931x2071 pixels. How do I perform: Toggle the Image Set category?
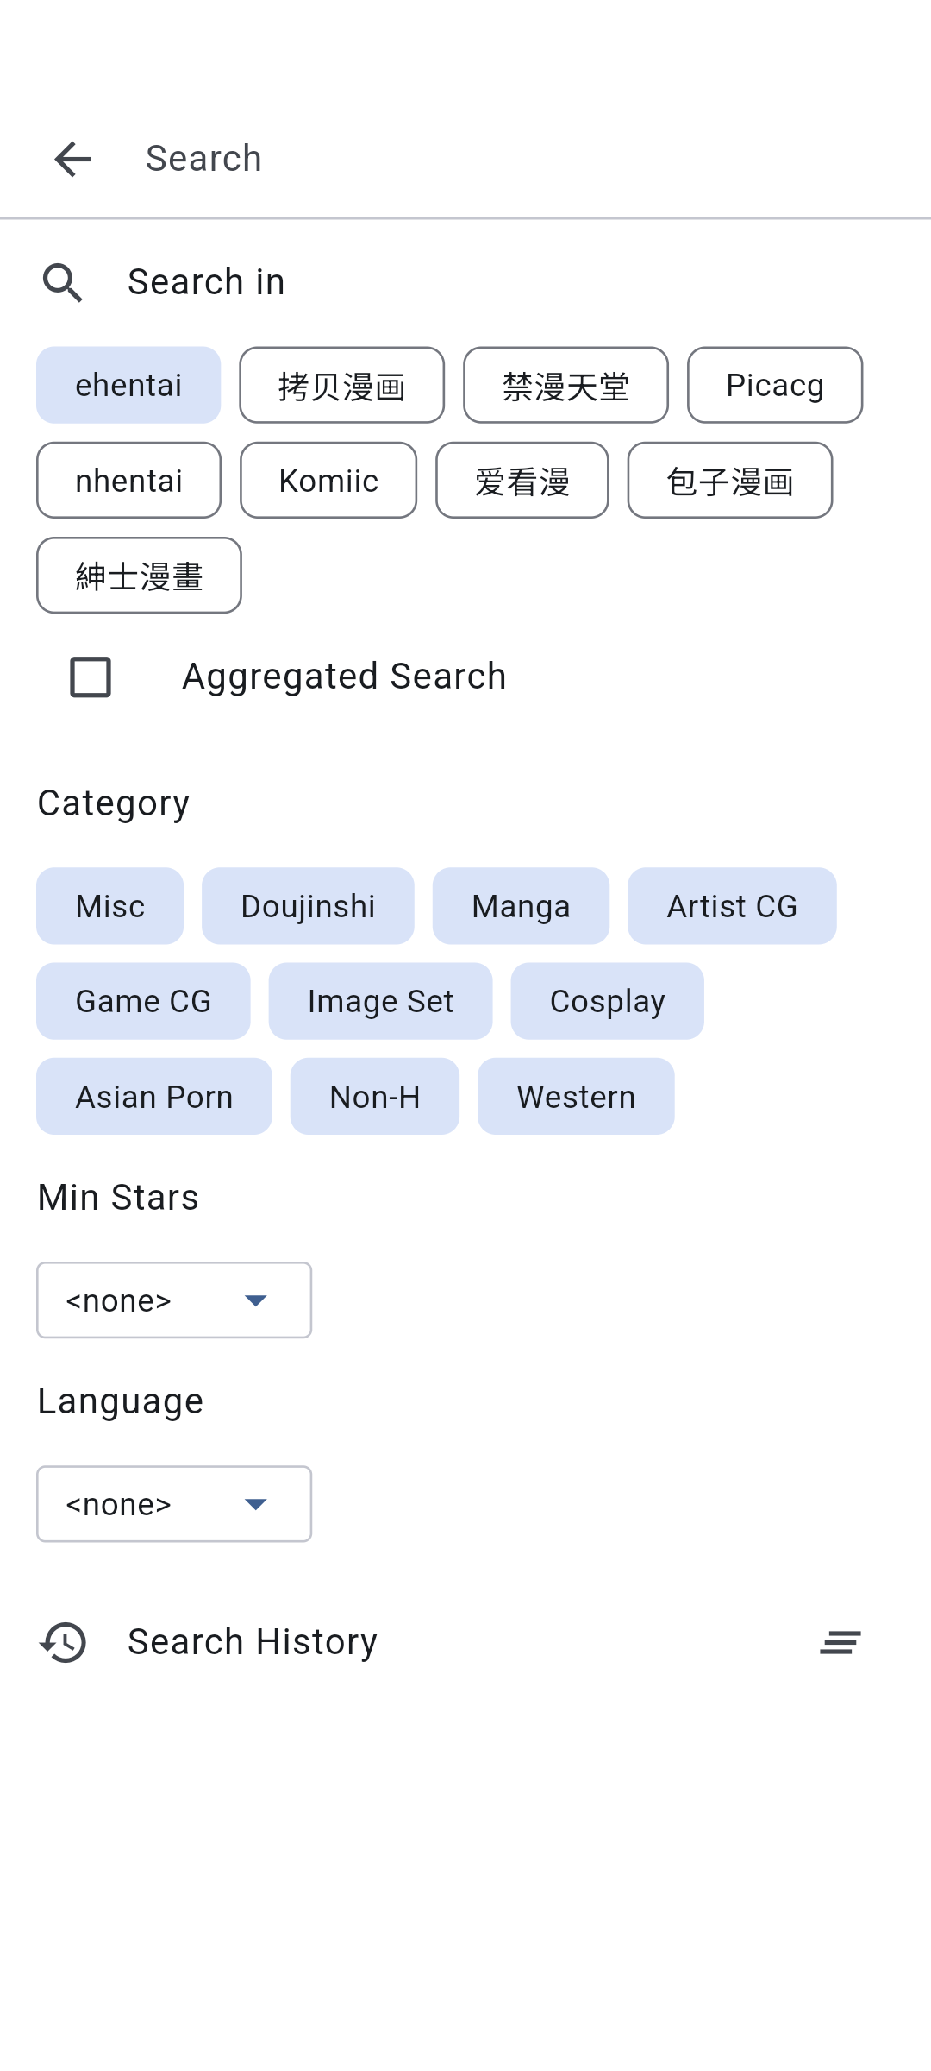[x=380, y=1001]
